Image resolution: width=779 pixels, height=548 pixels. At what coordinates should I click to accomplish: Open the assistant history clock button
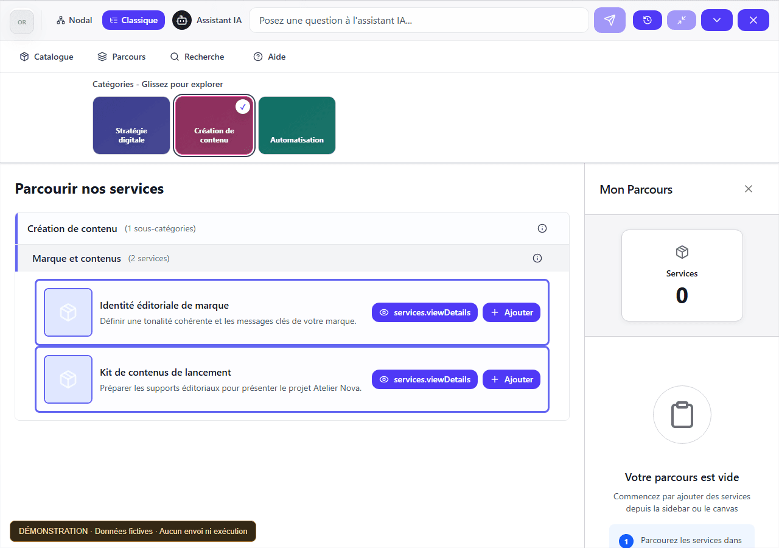click(648, 20)
